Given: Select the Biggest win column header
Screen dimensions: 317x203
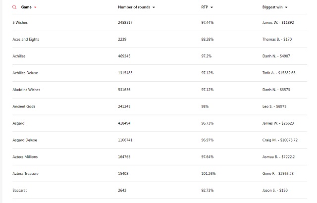Looking at the screenshot, I should 272,7.
